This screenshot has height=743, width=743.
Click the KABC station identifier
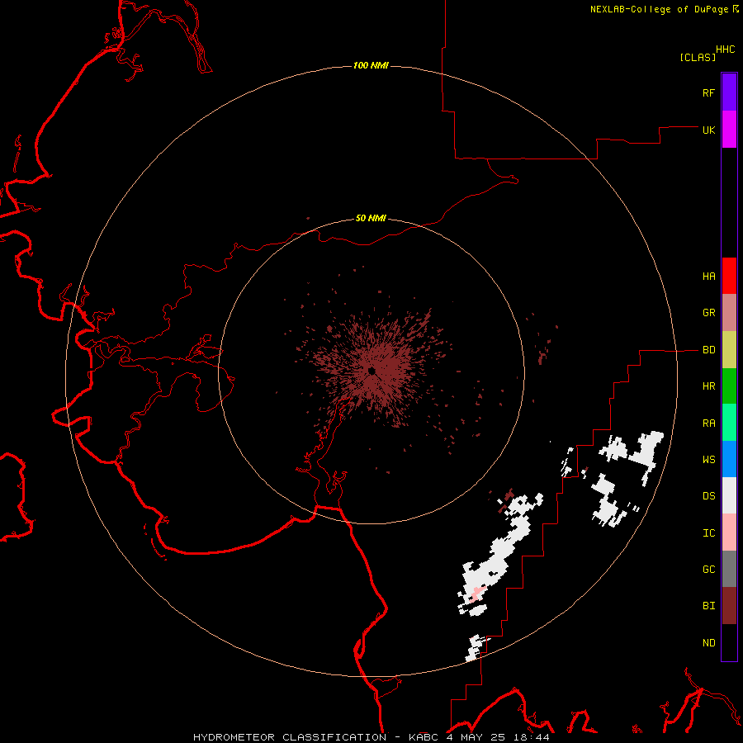click(425, 737)
